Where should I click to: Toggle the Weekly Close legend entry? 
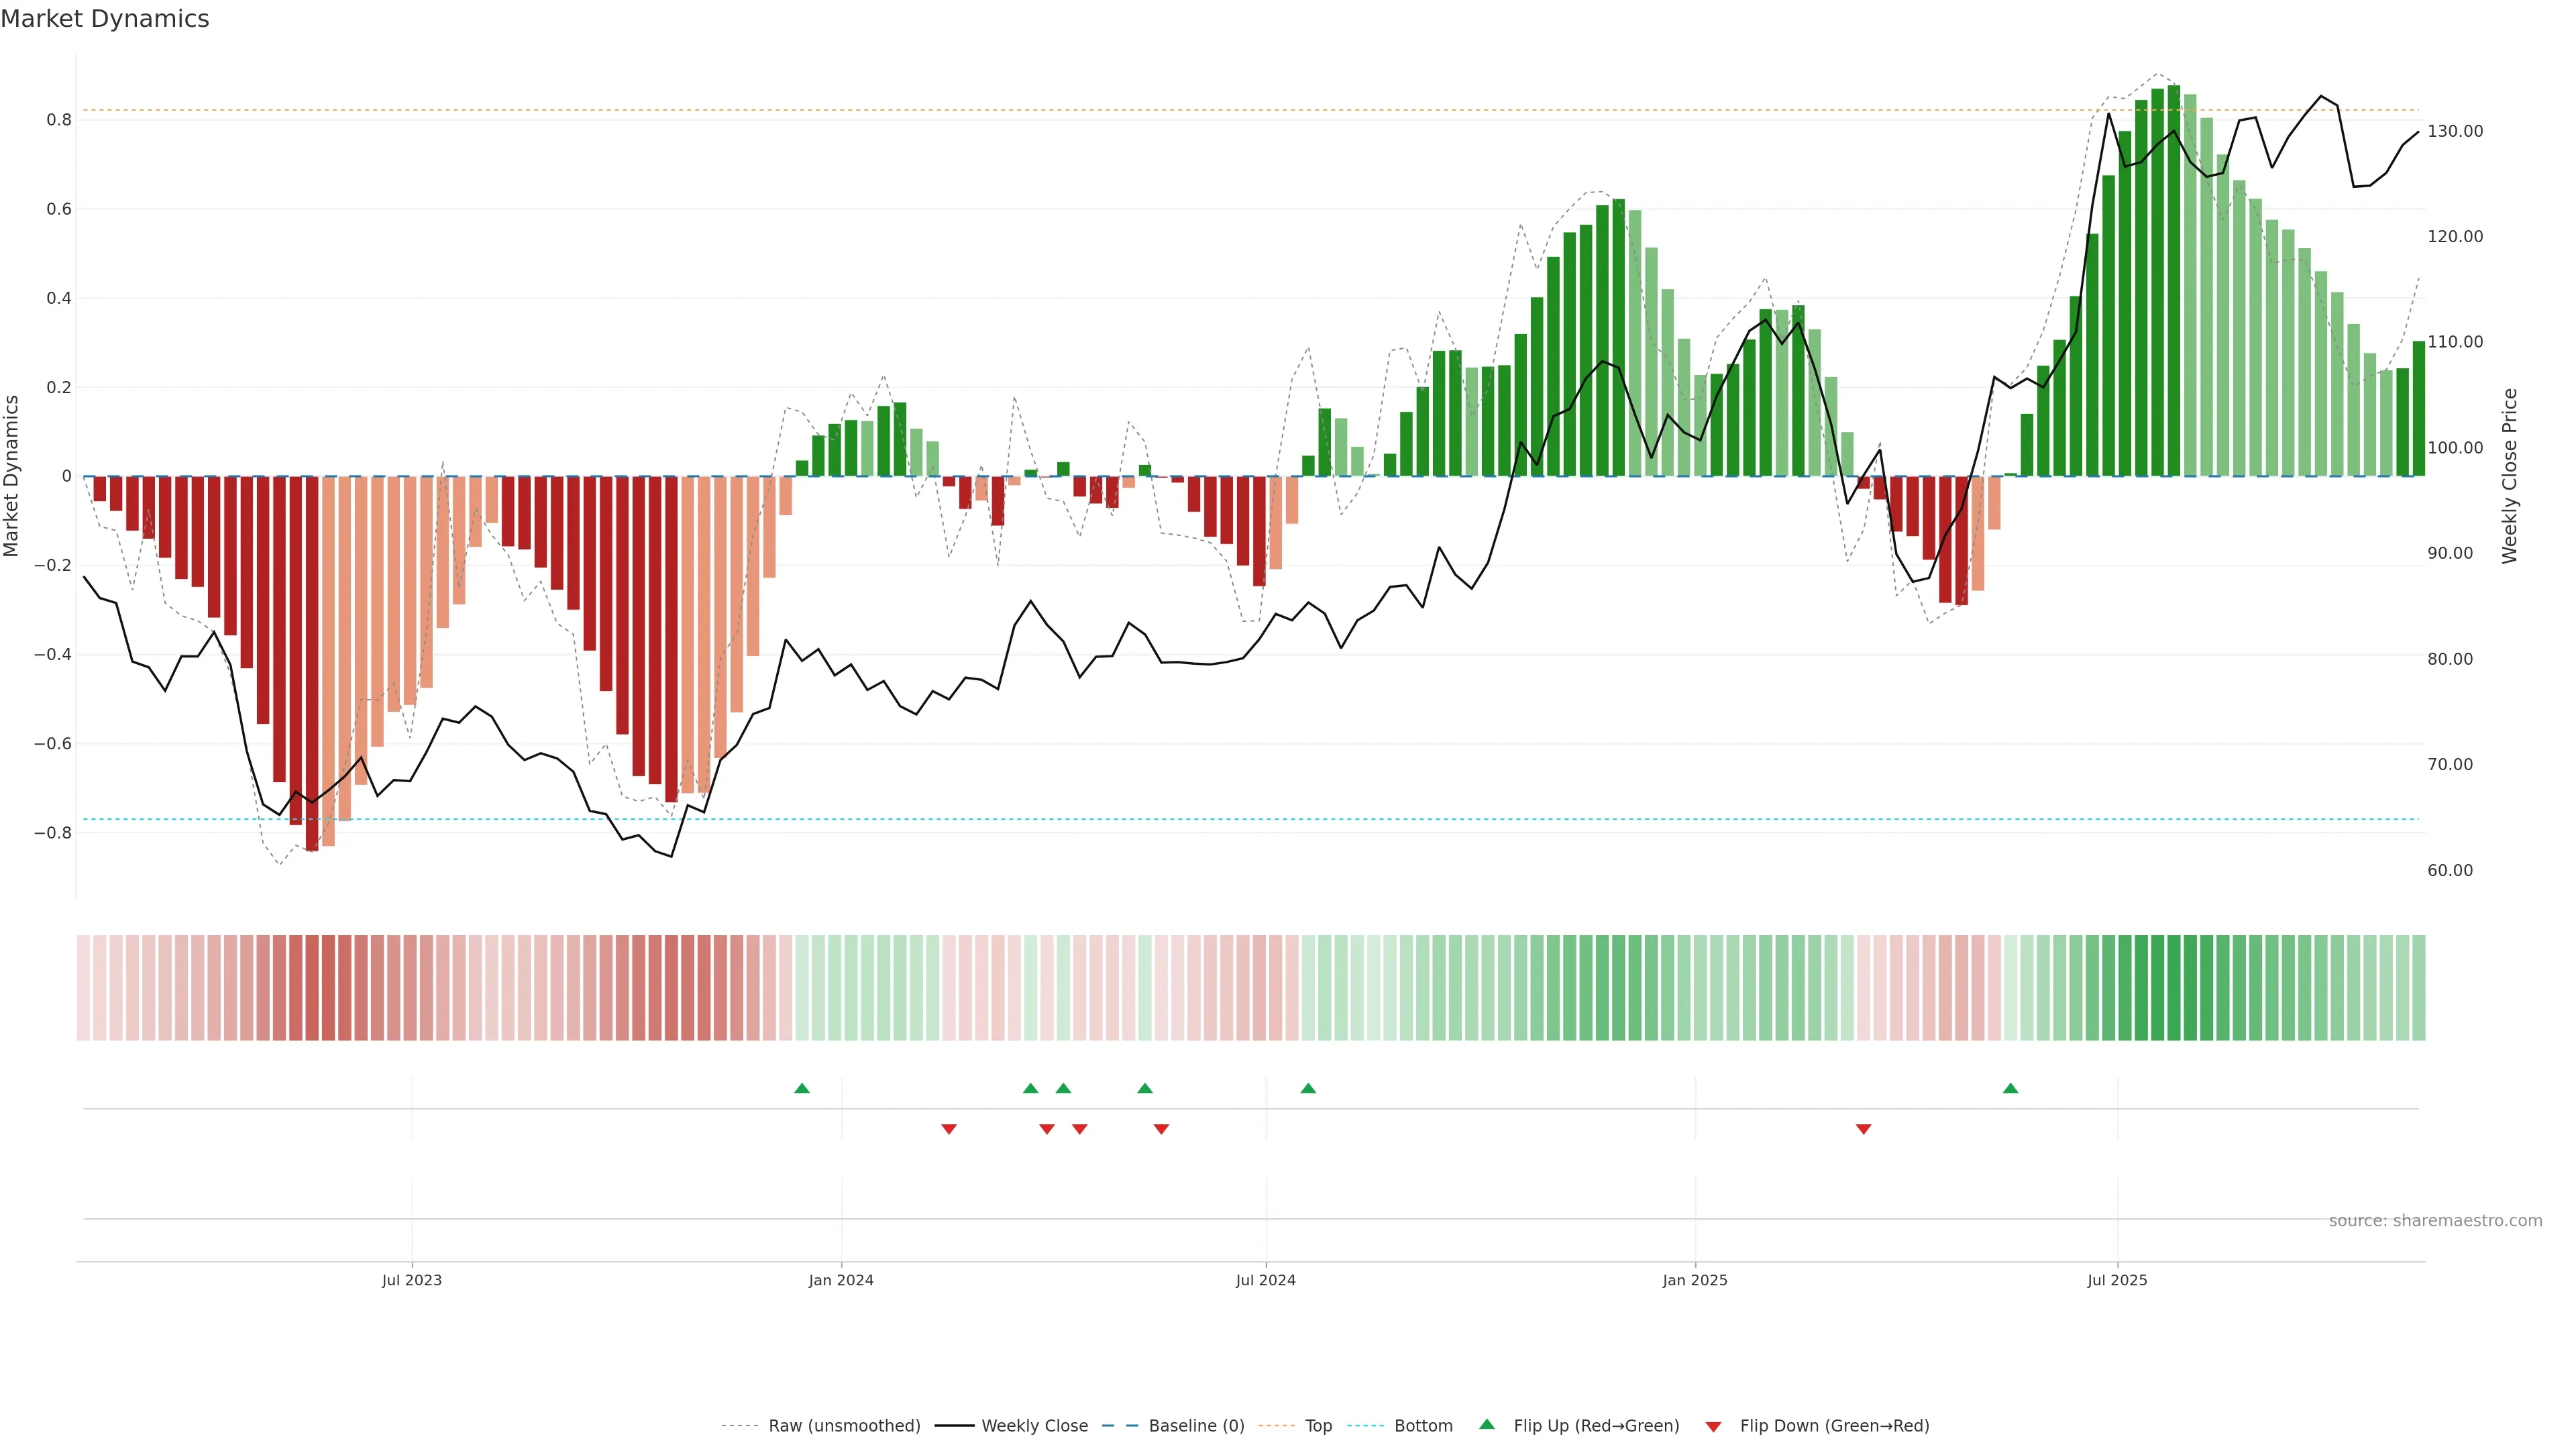[1034, 1426]
